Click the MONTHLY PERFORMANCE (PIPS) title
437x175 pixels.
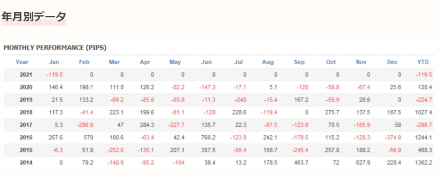click(55, 47)
